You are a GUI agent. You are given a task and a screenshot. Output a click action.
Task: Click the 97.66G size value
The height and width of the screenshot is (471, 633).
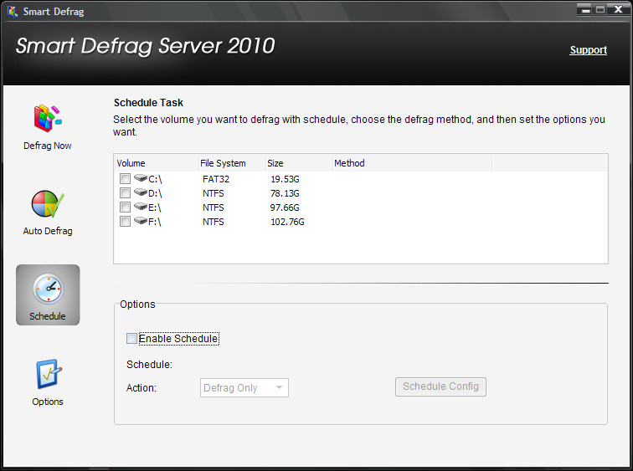pyautogui.click(x=285, y=207)
